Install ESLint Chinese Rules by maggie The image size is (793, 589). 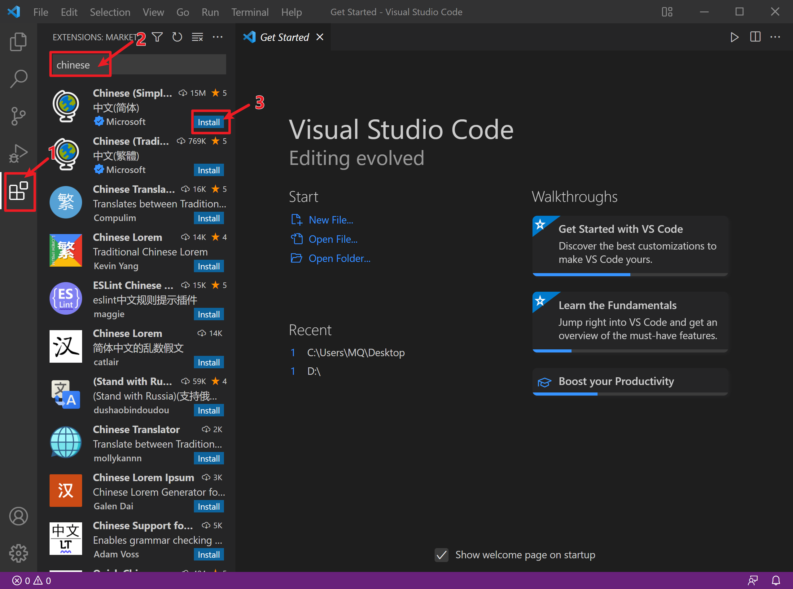click(208, 314)
